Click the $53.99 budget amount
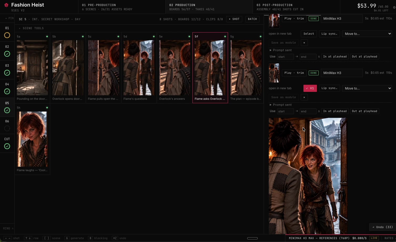Image resolution: width=396 pixels, height=242 pixels. 367,6
